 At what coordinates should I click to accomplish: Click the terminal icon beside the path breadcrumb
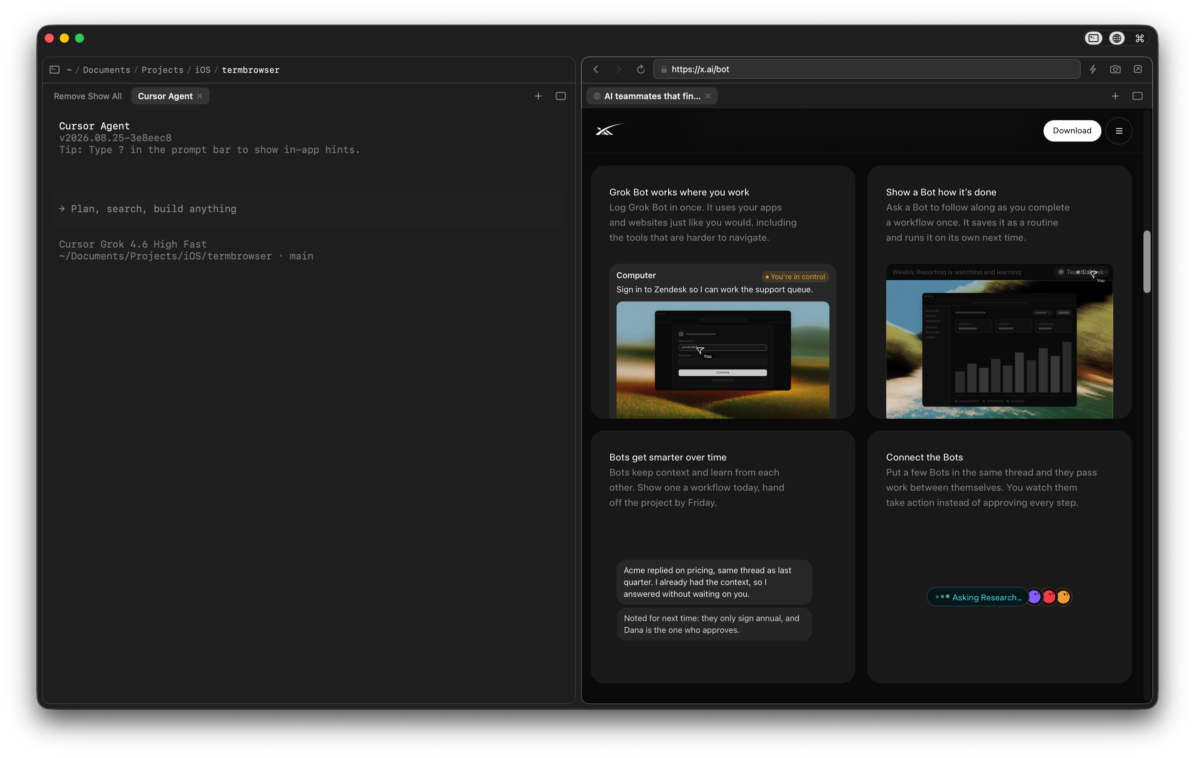coord(55,70)
